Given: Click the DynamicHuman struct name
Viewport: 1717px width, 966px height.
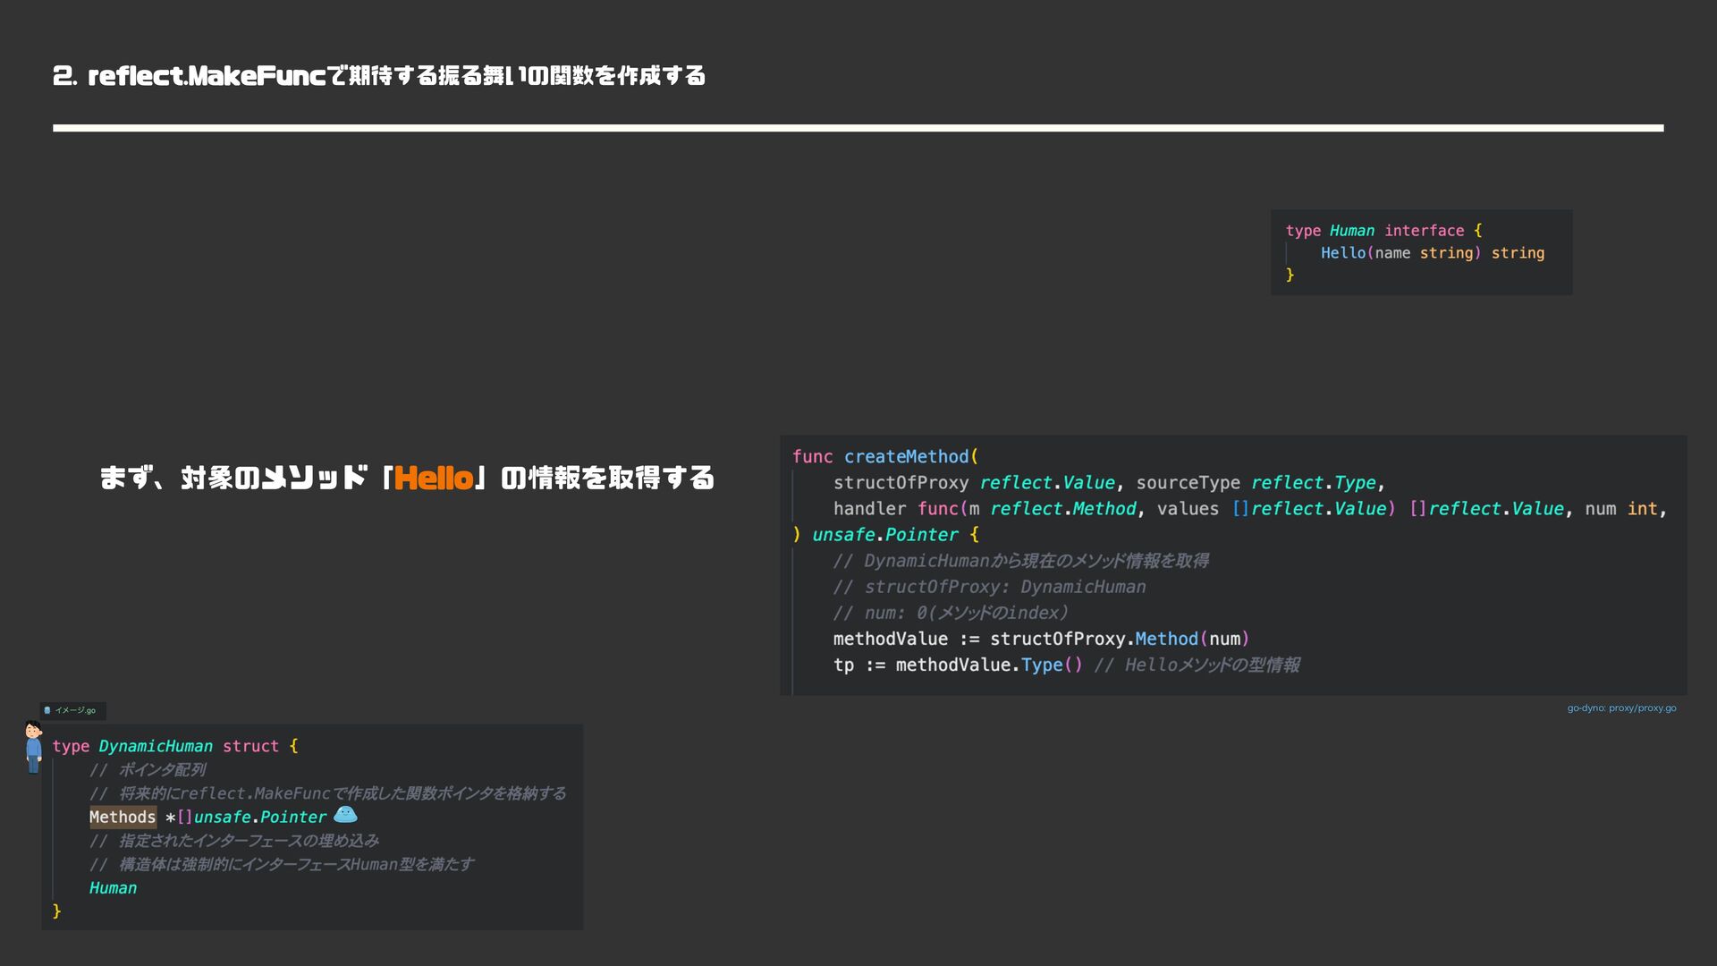Looking at the screenshot, I should click(x=156, y=746).
